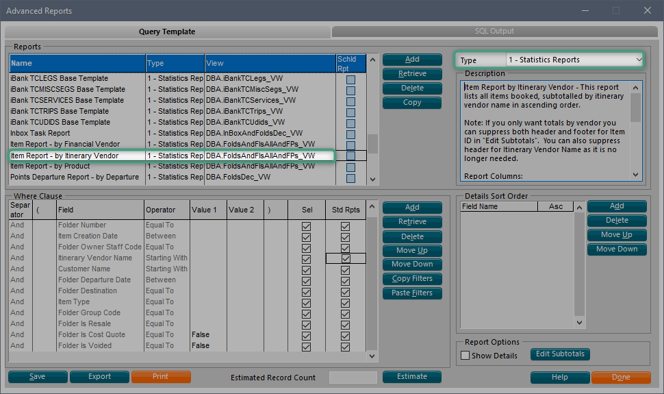Click scroll-up arrow of Details Sort Order list
This screenshot has height=394, width=664.
[x=580, y=208]
